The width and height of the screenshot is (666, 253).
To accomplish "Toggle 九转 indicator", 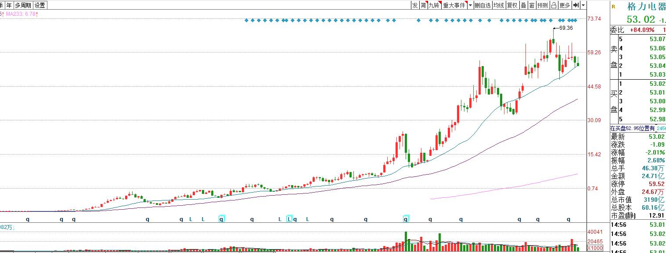I will (x=434, y=5).
